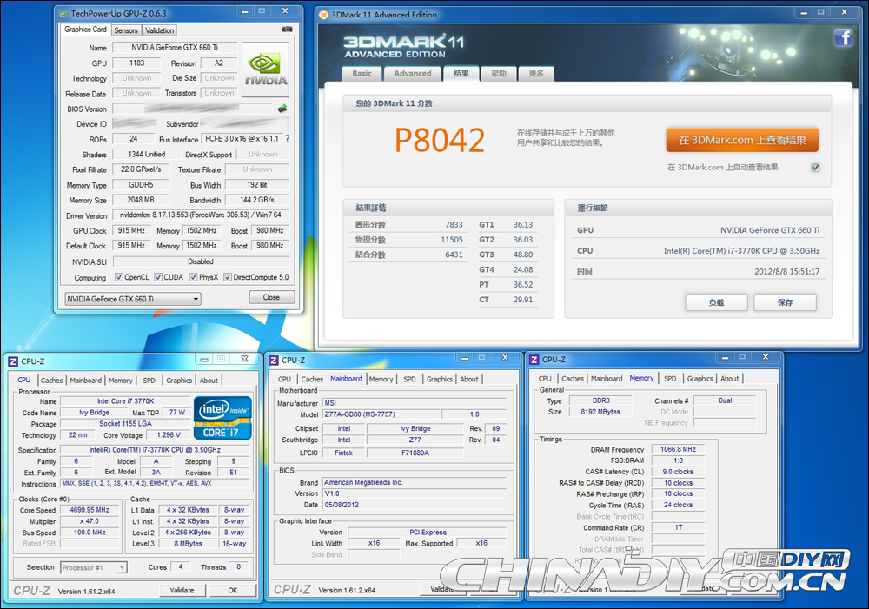Open Memory tab in left CPU-Z window
This screenshot has width=869, height=609.
pos(120,381)
